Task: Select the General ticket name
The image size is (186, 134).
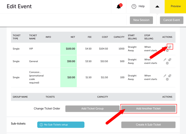Action: click(x=34, y=61)
